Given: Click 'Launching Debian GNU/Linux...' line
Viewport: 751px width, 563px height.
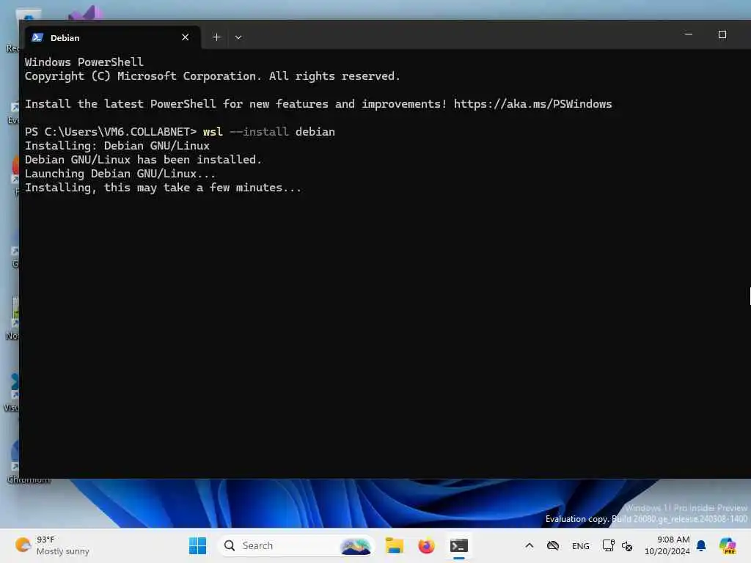Looking at the screenshot, I should (120, 173).
